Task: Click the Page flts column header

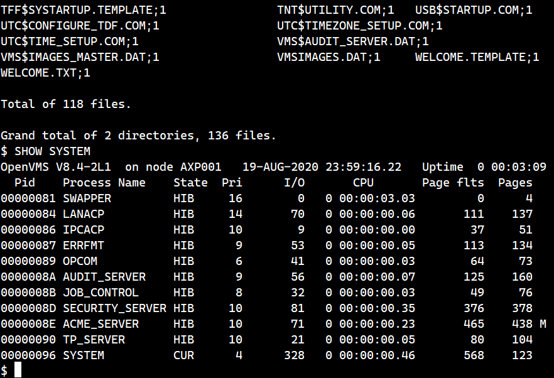Action: coord(453,183)
